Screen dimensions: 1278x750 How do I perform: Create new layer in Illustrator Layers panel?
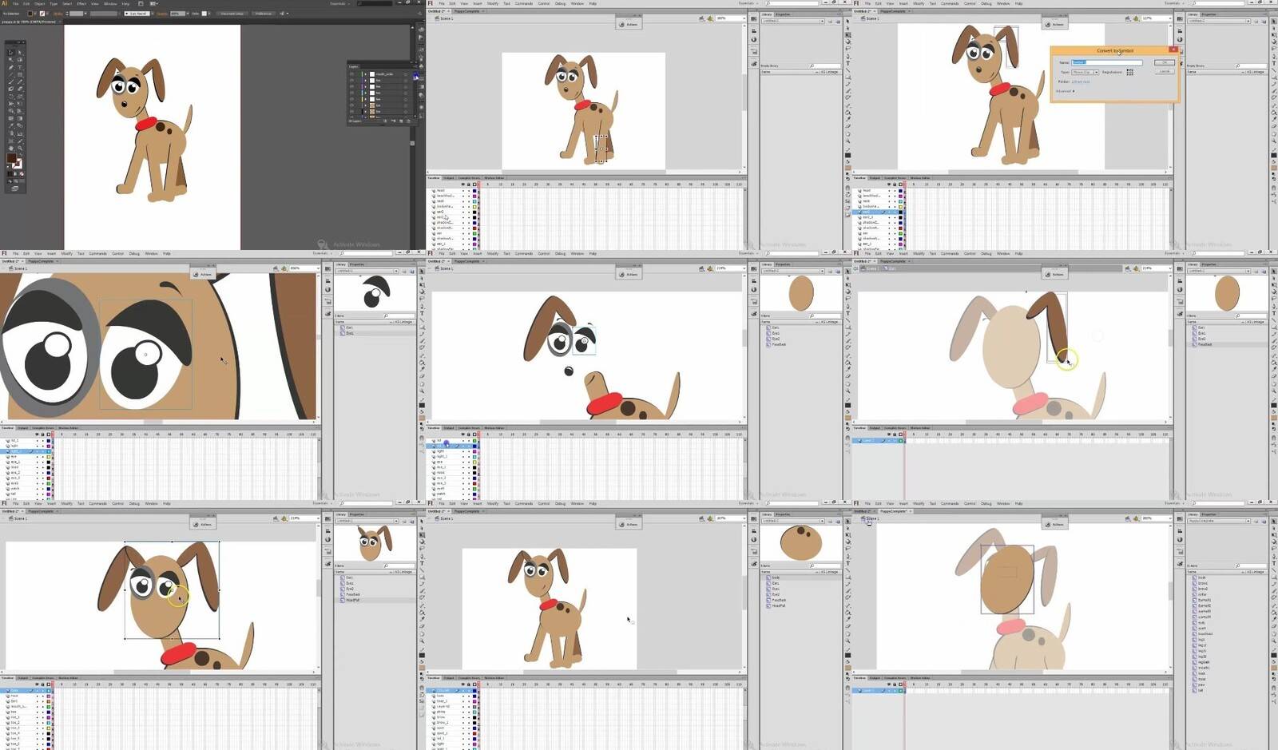coord(401,121)
